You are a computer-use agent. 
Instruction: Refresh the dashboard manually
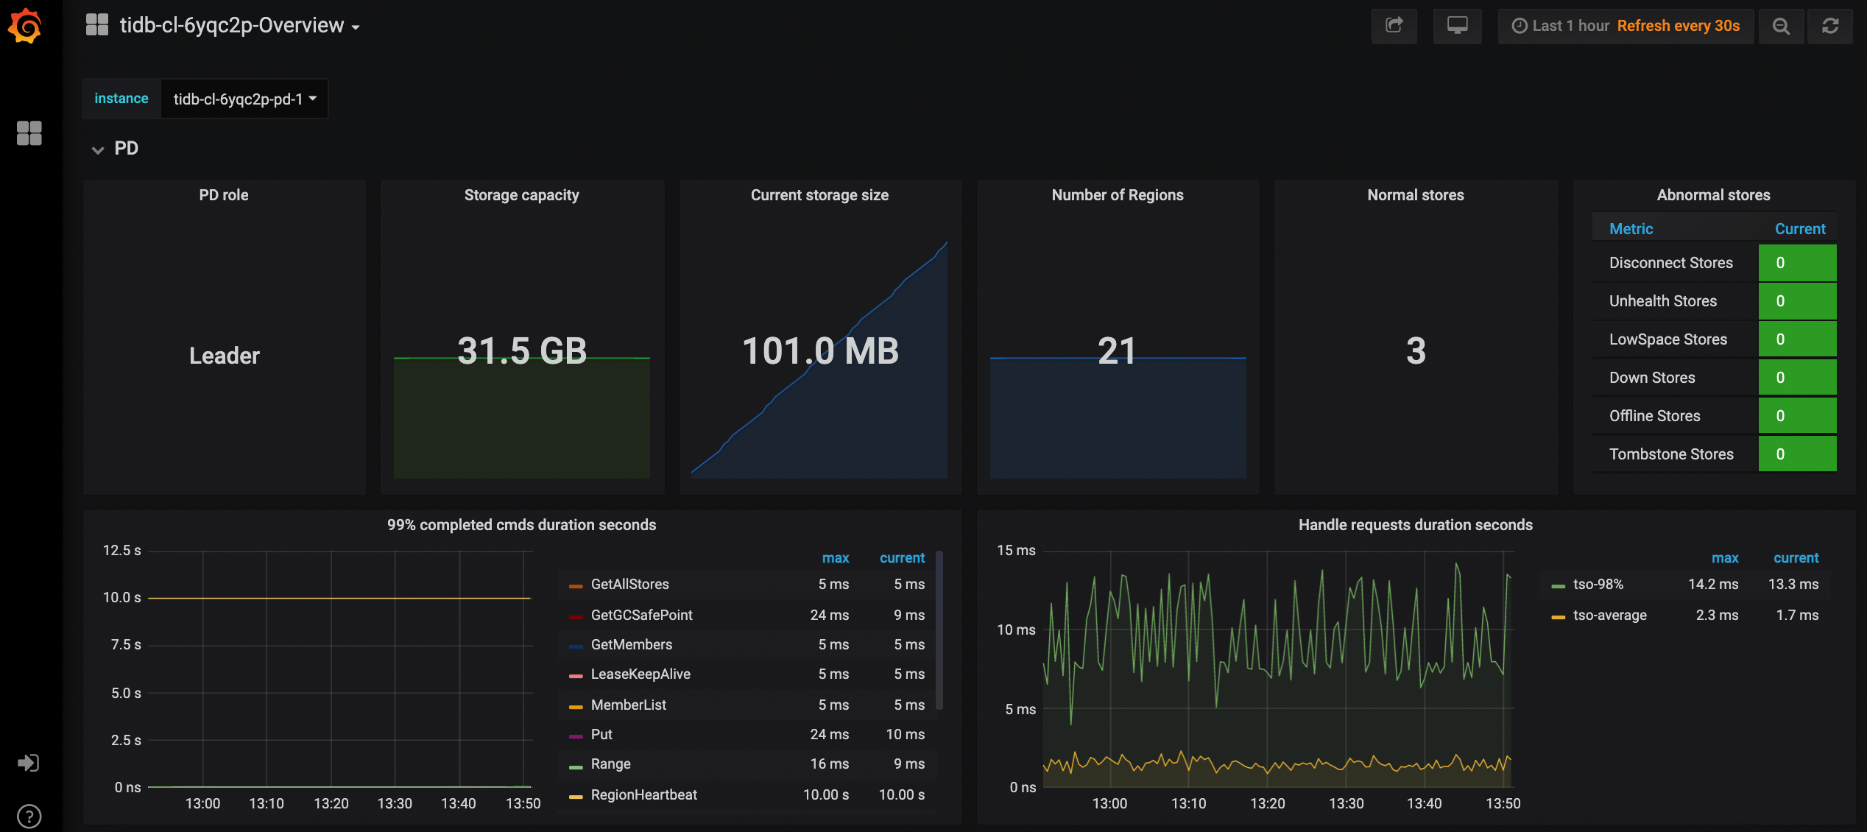click(1831, 26)
